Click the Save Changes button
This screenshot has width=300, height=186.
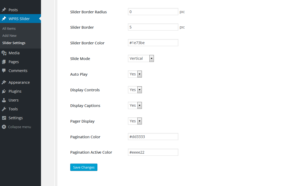click(84, 167)
